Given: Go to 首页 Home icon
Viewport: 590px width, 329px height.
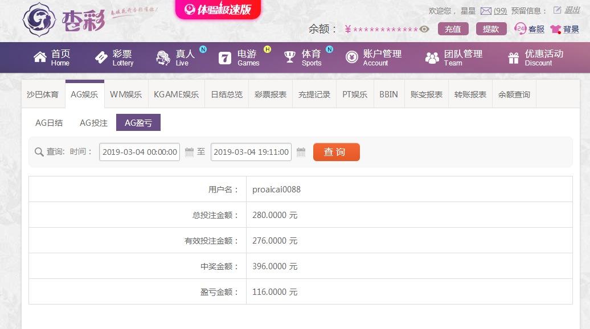Looking at the screenshot, I should pyautogui.click(x=40, y=57).
